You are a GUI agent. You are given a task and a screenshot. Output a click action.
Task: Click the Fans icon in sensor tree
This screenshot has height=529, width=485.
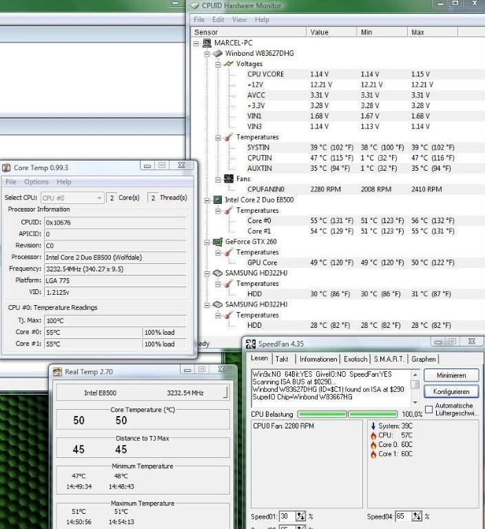point(229,178)
